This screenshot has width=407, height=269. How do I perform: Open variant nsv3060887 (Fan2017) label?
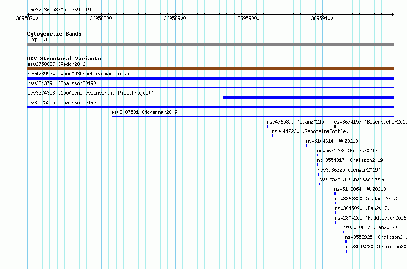[x=370, y=227]
